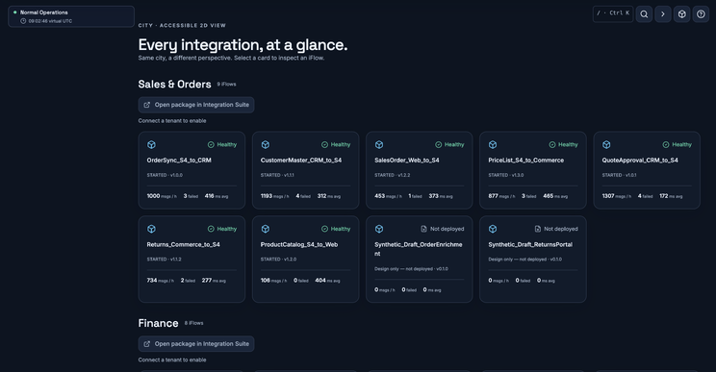
Task: Click Healthy check icon on OrderSync_S4_to_CRM card
Action: pos(211,144)
